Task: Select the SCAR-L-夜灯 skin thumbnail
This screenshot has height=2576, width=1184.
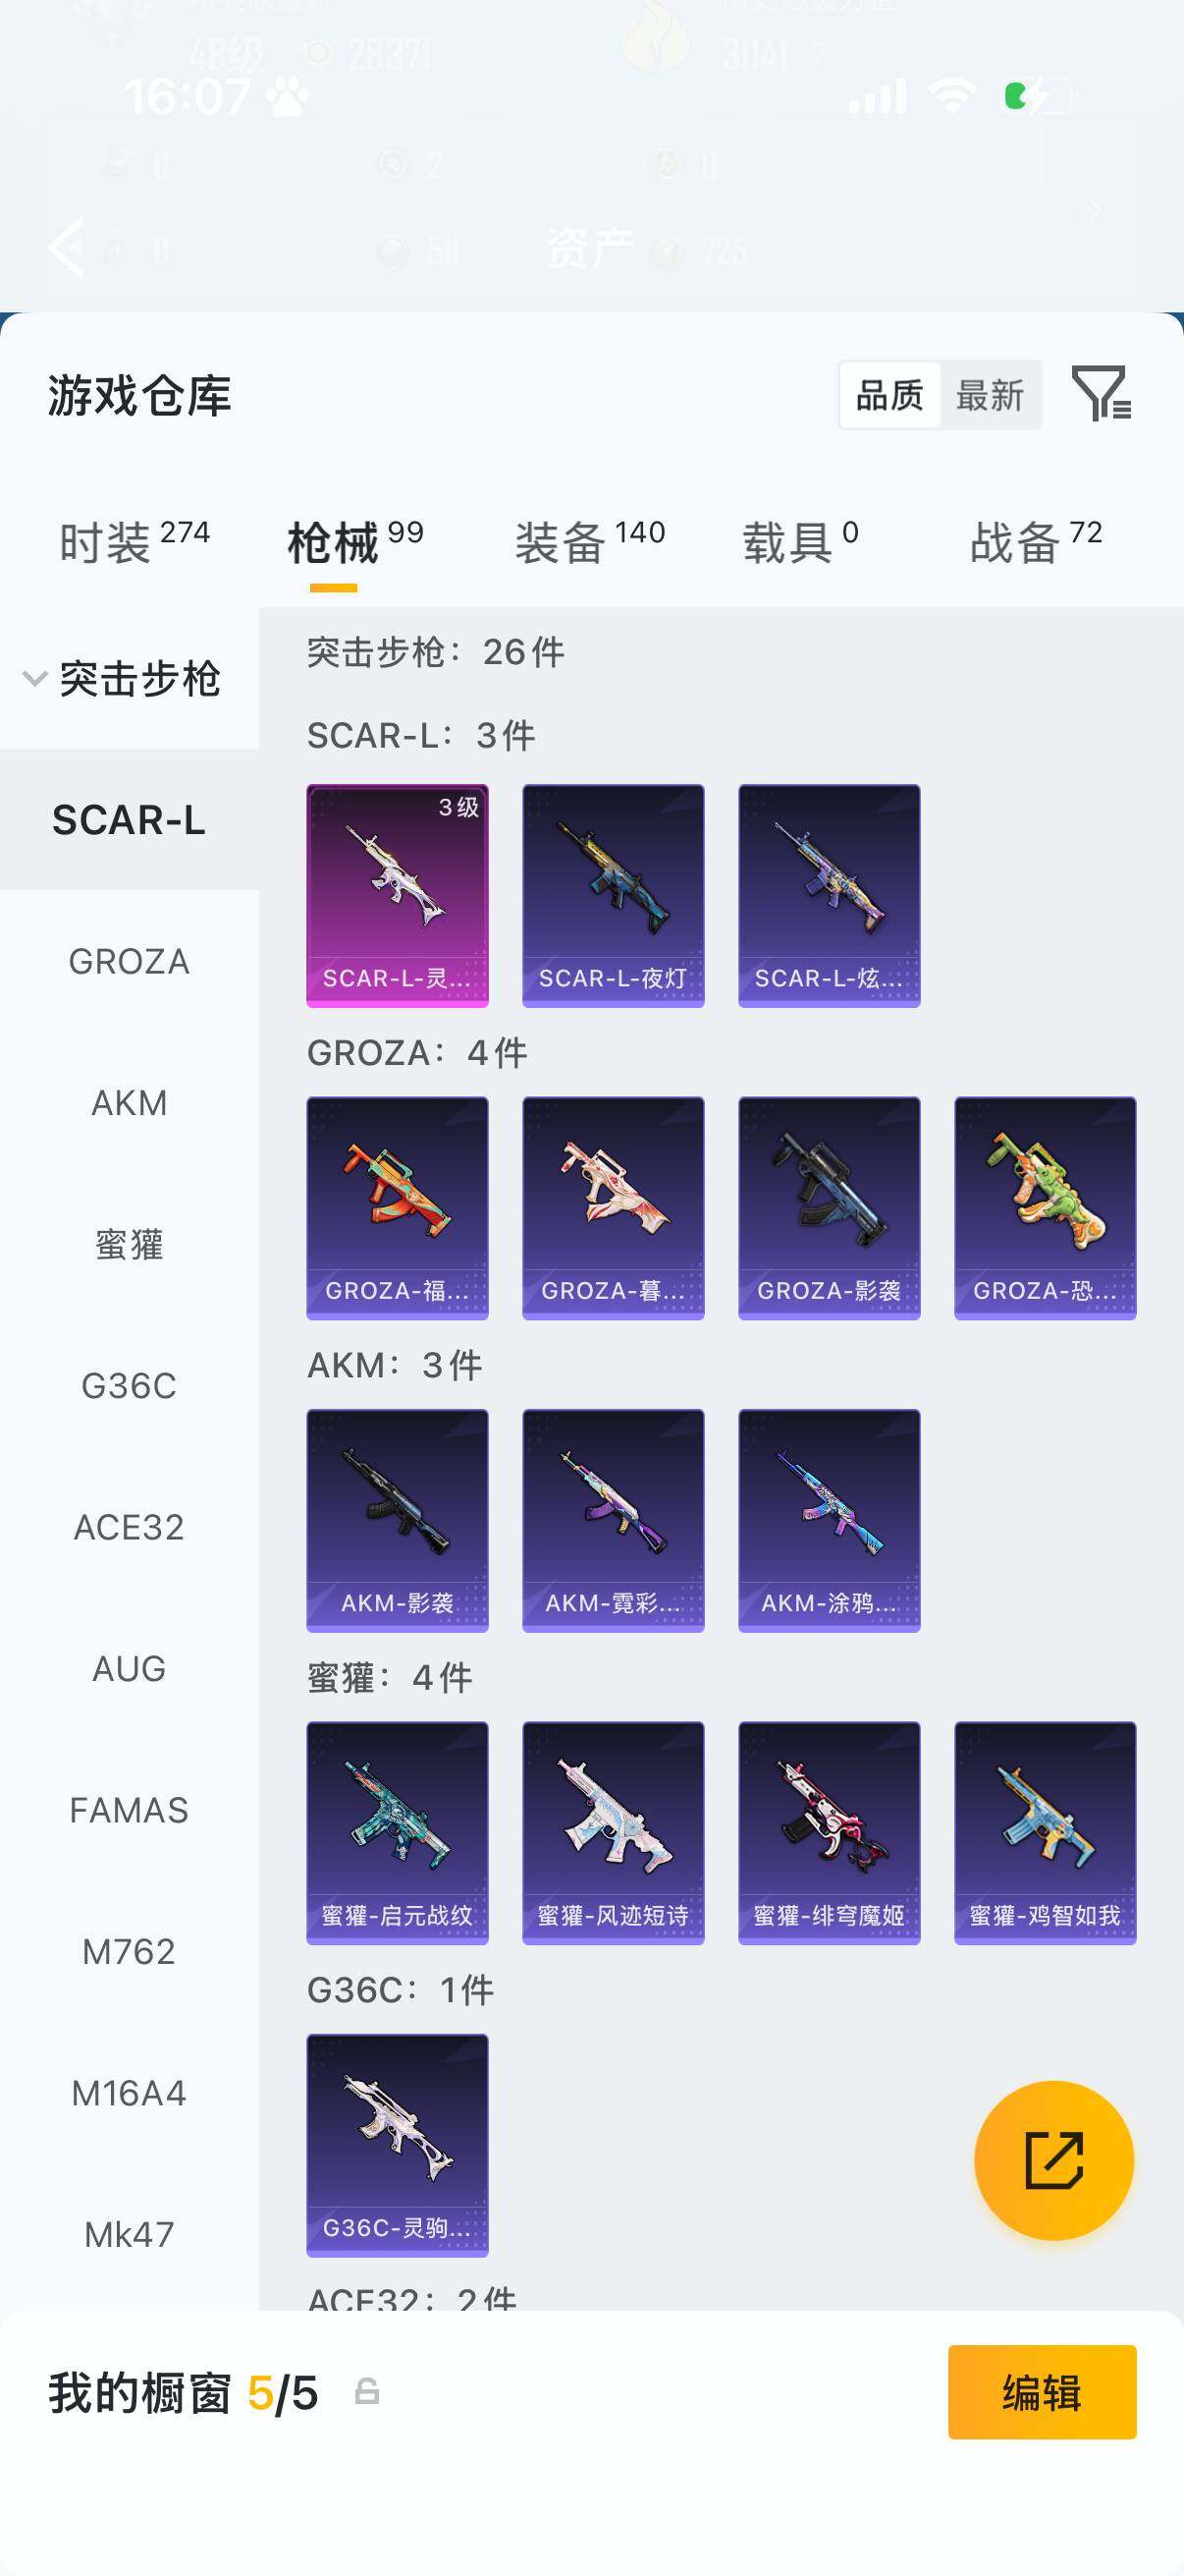Action: point(613,895)
